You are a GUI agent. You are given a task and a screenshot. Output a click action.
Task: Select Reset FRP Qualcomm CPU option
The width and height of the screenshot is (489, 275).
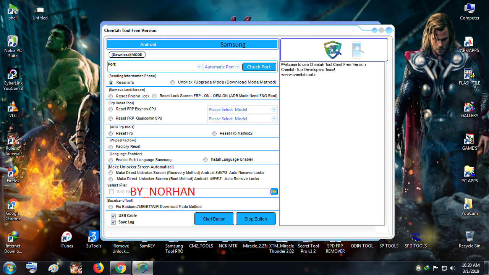111,118
